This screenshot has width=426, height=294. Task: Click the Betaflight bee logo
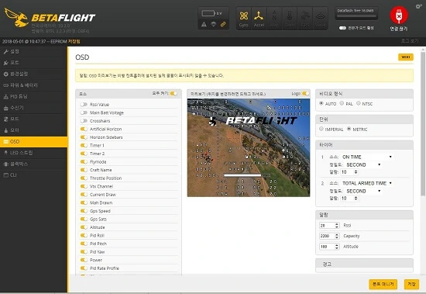[16, 18]
